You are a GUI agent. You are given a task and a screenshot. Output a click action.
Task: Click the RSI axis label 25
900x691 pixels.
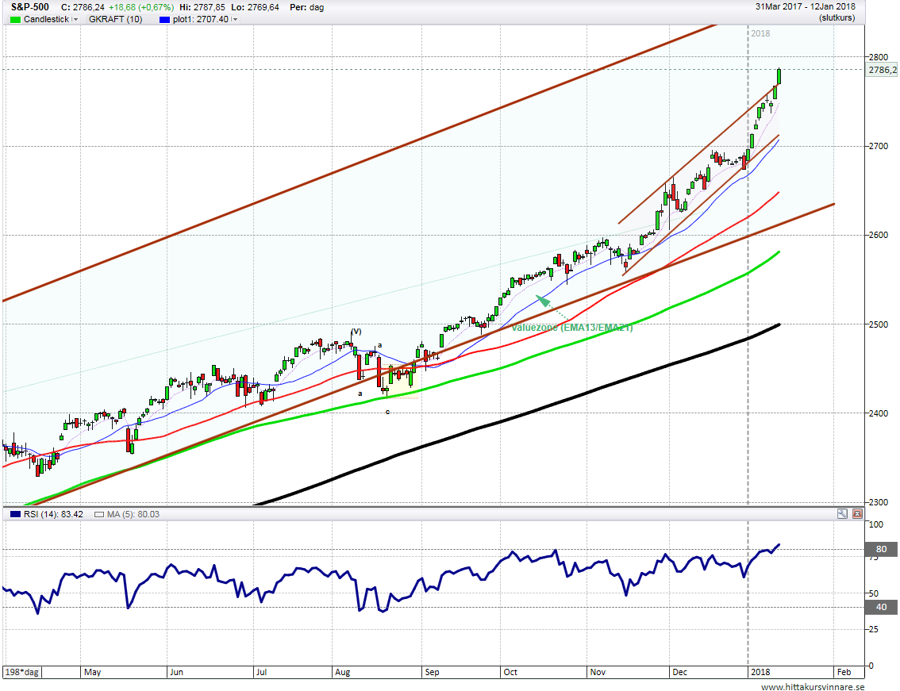(874, 630)
